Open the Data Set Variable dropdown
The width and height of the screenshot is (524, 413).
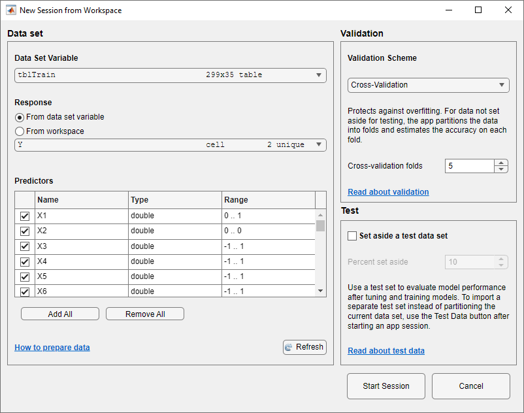coord(319,75)
